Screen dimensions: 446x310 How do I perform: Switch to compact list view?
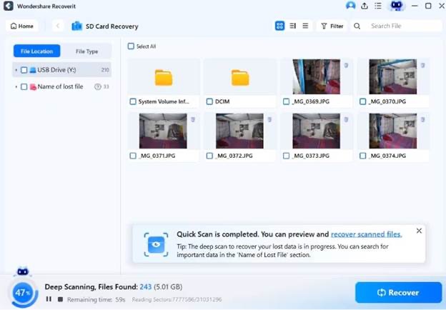[305, 26]
